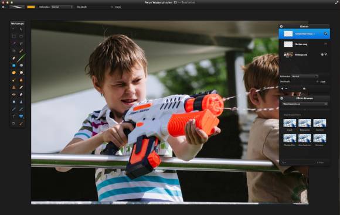Screen dimensions: 340x215
Task: Toggle visibility of Flecken weg layer
Action: tap(326, 44)
